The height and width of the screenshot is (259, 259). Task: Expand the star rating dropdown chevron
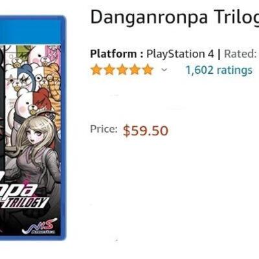pyautogui.click(x=164, y=70)
